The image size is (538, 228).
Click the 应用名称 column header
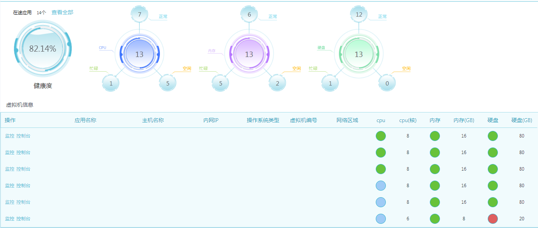[x=85, y=120]
